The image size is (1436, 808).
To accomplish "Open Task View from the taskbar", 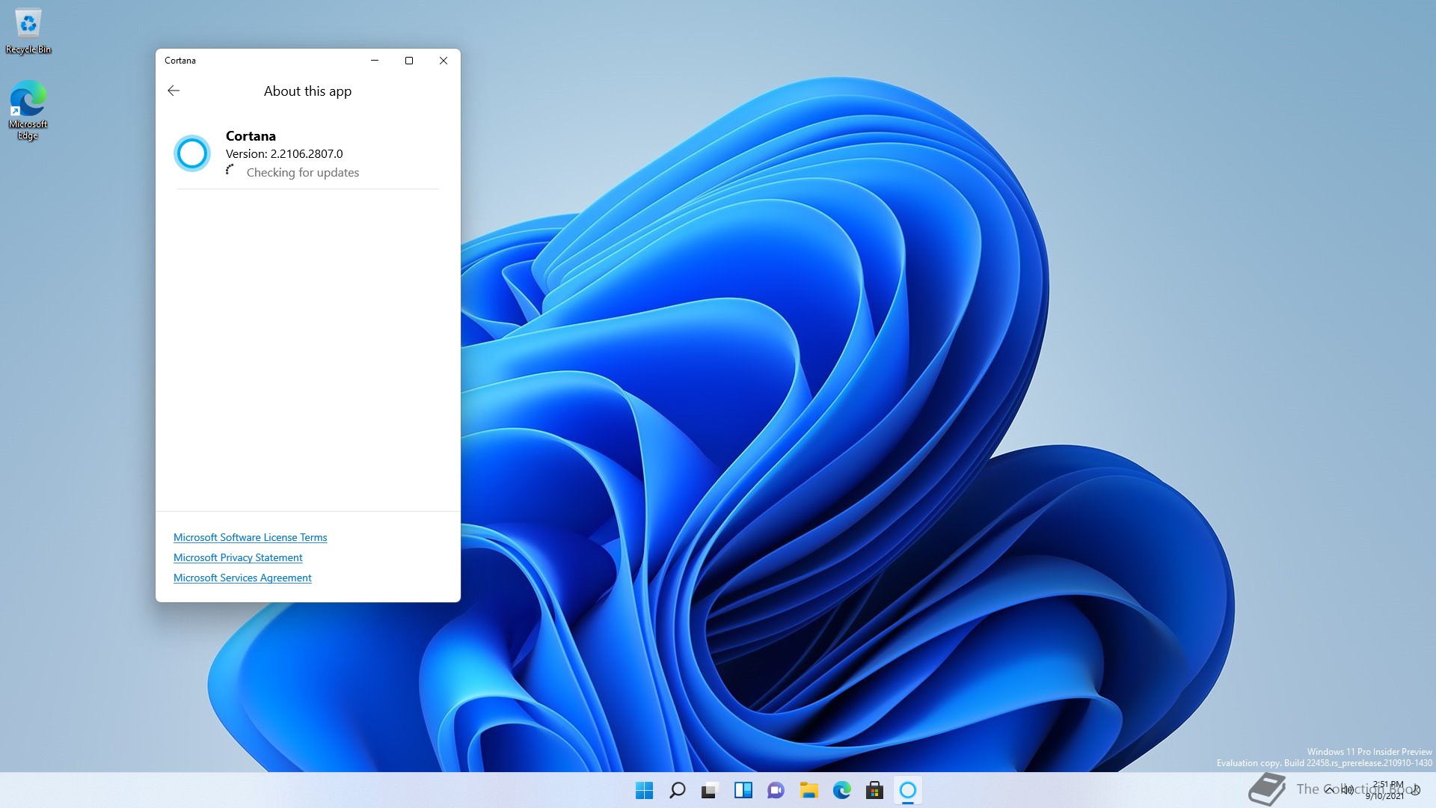I will click(x=710, y=790).
